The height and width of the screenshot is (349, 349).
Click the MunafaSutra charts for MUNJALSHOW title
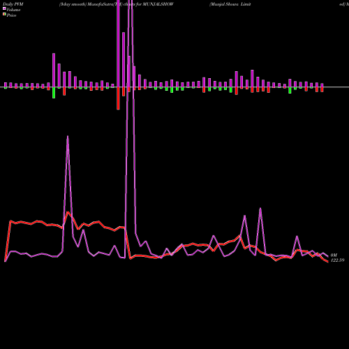(x=117, y=4)
